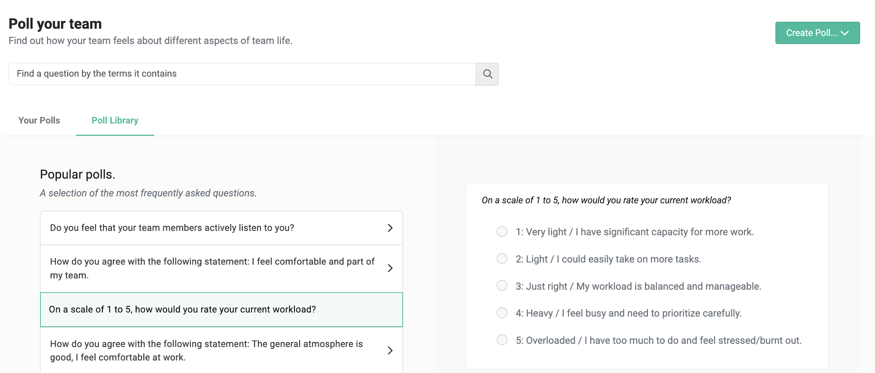Click chevron beside 'comfortable and part of my team'
This screenshot has height=373, width=875.
[390, 268]
